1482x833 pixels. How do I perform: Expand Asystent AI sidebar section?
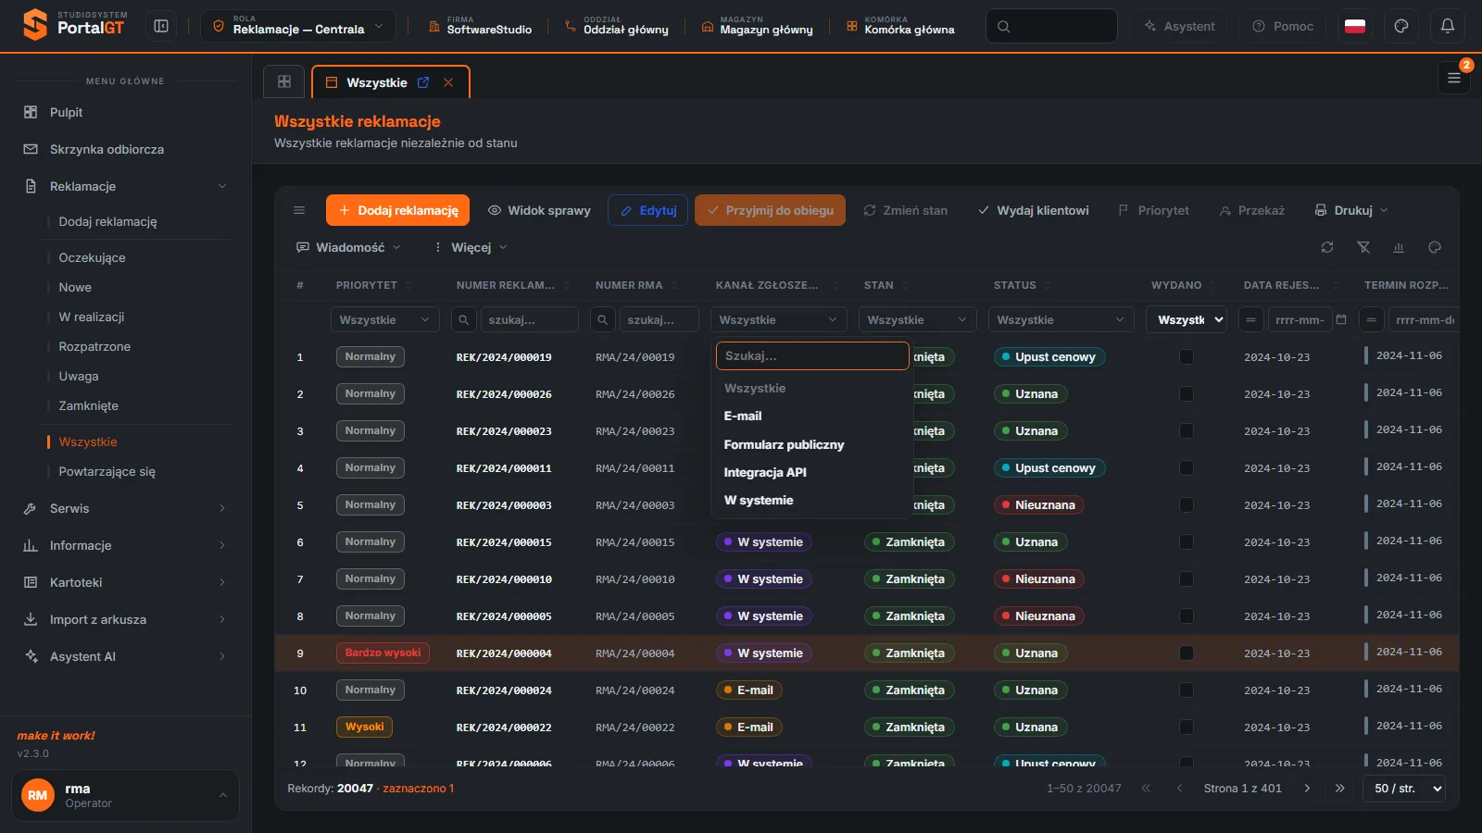point(126,656)
